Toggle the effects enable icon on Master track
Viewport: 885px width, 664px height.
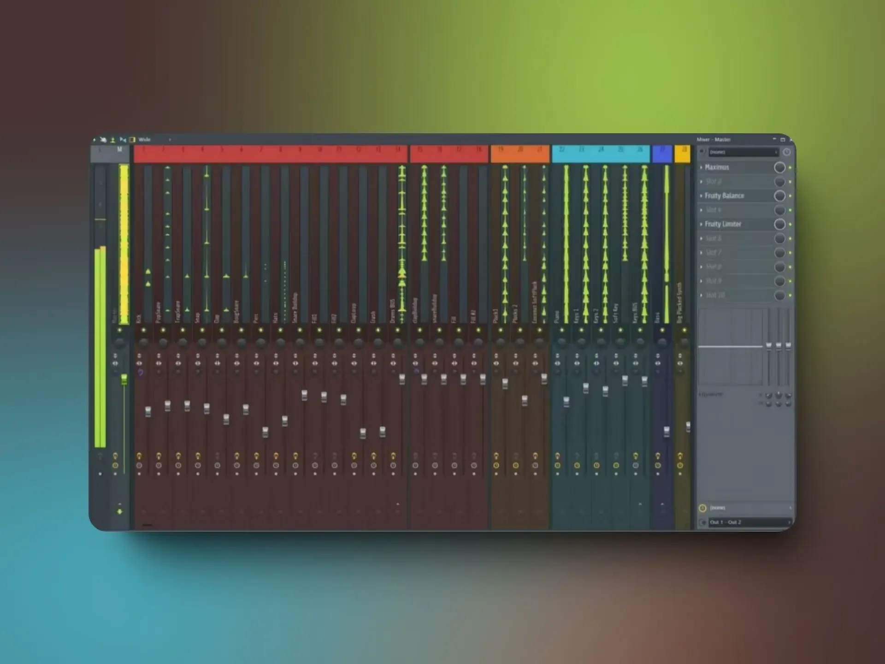click(x=115, y=456)
